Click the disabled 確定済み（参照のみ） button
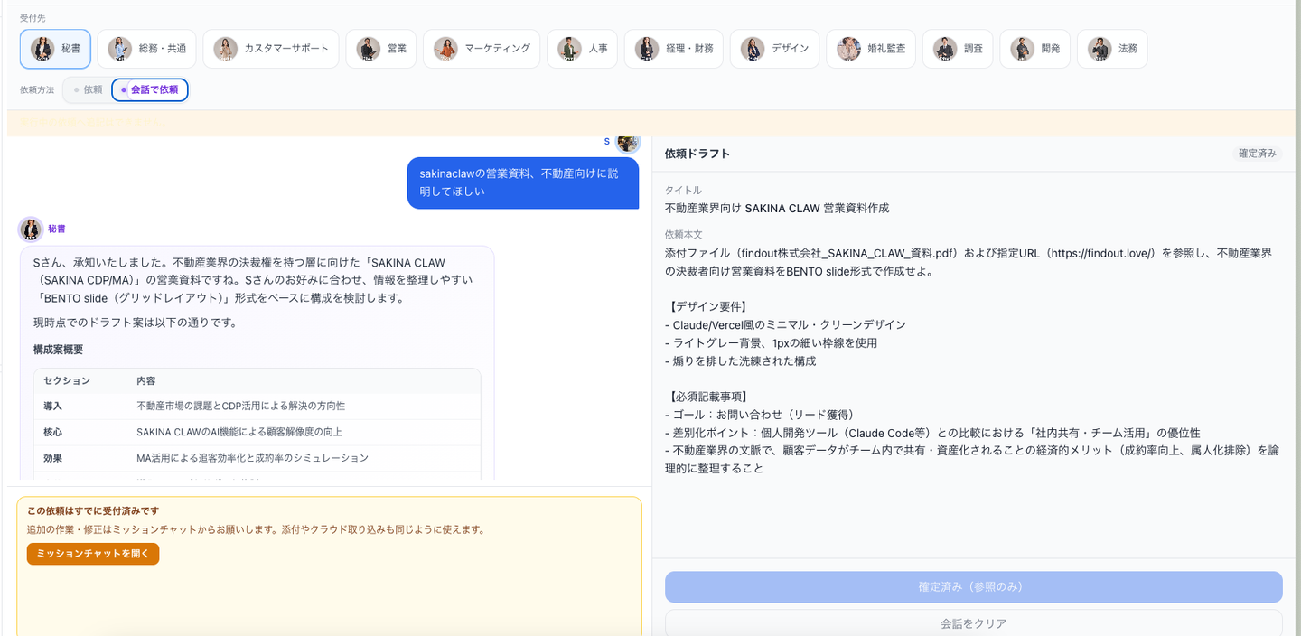 click(x=973, y=587)
